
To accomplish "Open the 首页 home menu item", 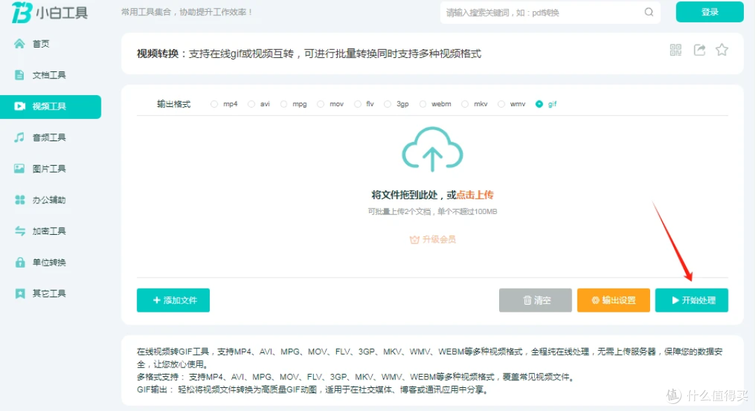I will pyautogui.click(x=41, y=44).
